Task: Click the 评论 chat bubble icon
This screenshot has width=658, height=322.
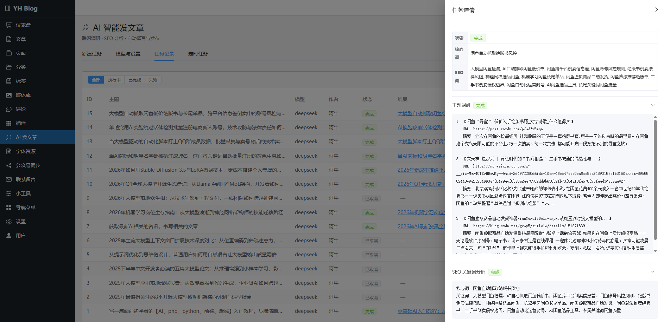Action: tap(9, 109)
